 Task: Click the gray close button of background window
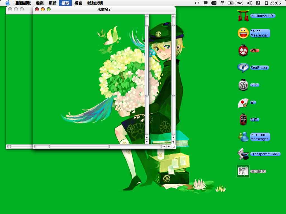click(10, 9)
